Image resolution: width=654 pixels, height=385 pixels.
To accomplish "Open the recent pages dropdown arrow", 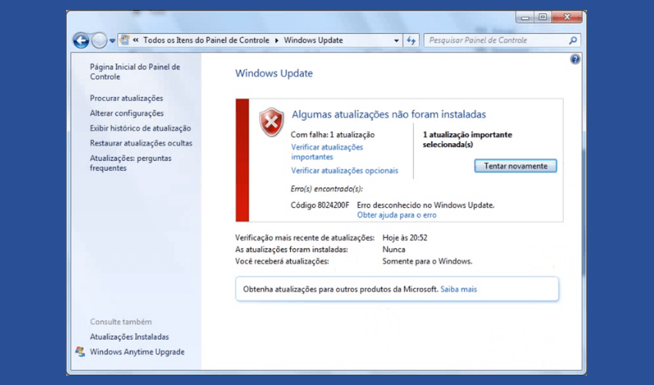I will tap(112, 41).
